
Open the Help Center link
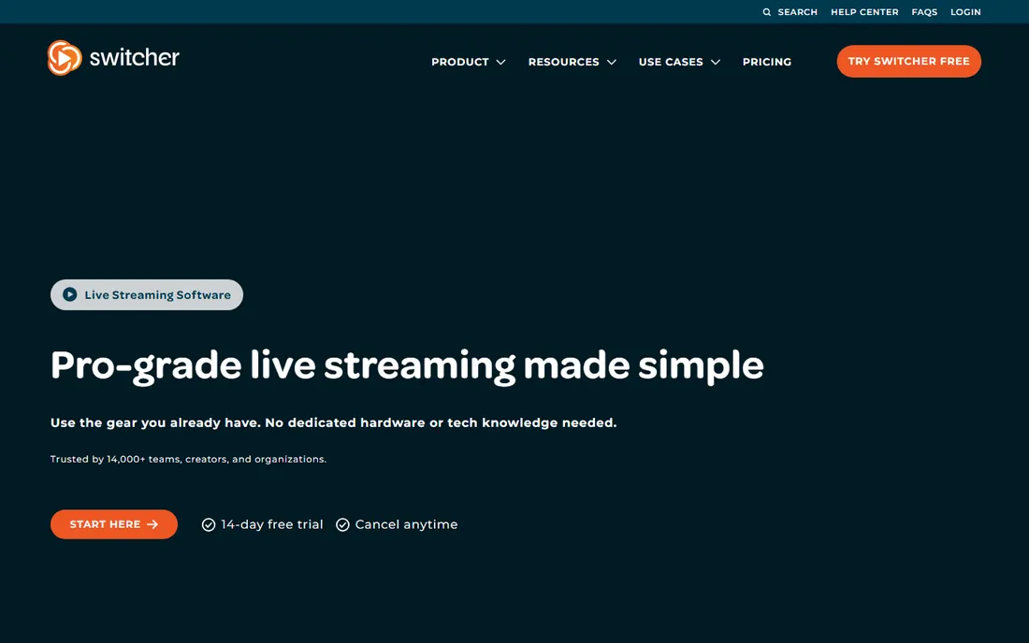pyautogui.click(x=864, y=12)
